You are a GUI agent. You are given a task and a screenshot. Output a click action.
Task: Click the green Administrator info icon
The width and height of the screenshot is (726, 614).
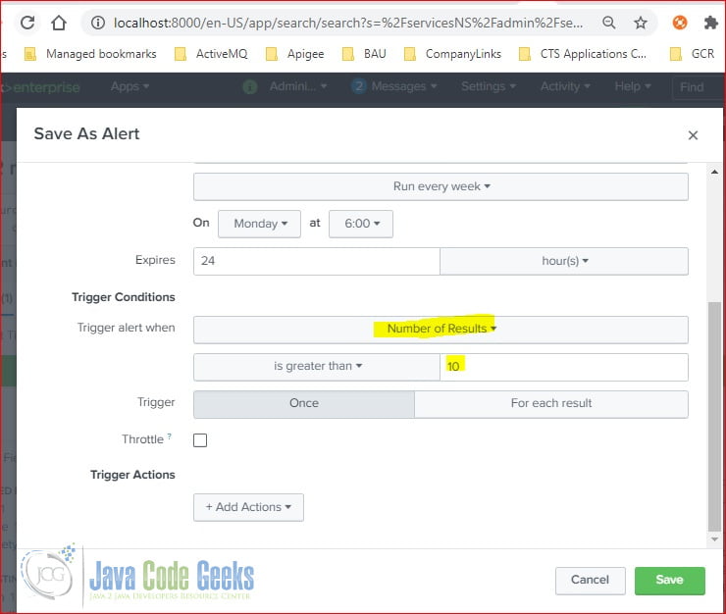click(250, 86)
